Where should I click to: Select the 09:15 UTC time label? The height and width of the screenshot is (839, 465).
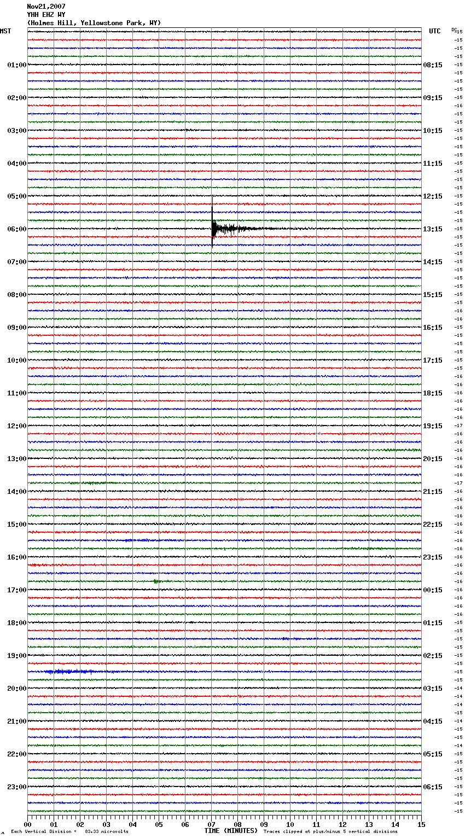433,98
